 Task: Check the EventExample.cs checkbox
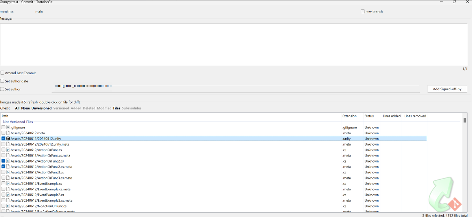coord(3,184)
